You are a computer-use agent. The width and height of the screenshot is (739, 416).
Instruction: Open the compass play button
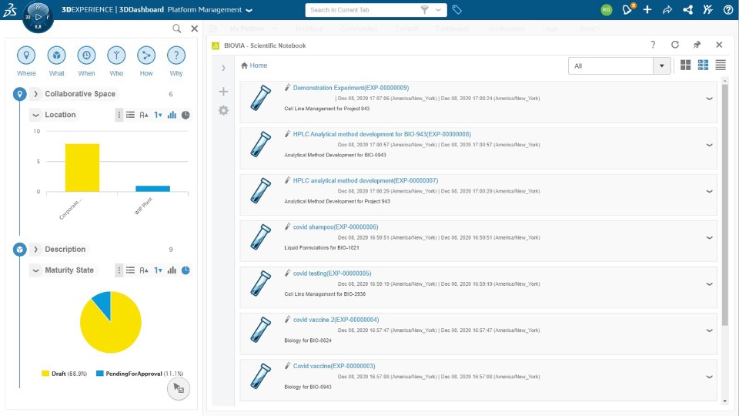click(38, 17)
